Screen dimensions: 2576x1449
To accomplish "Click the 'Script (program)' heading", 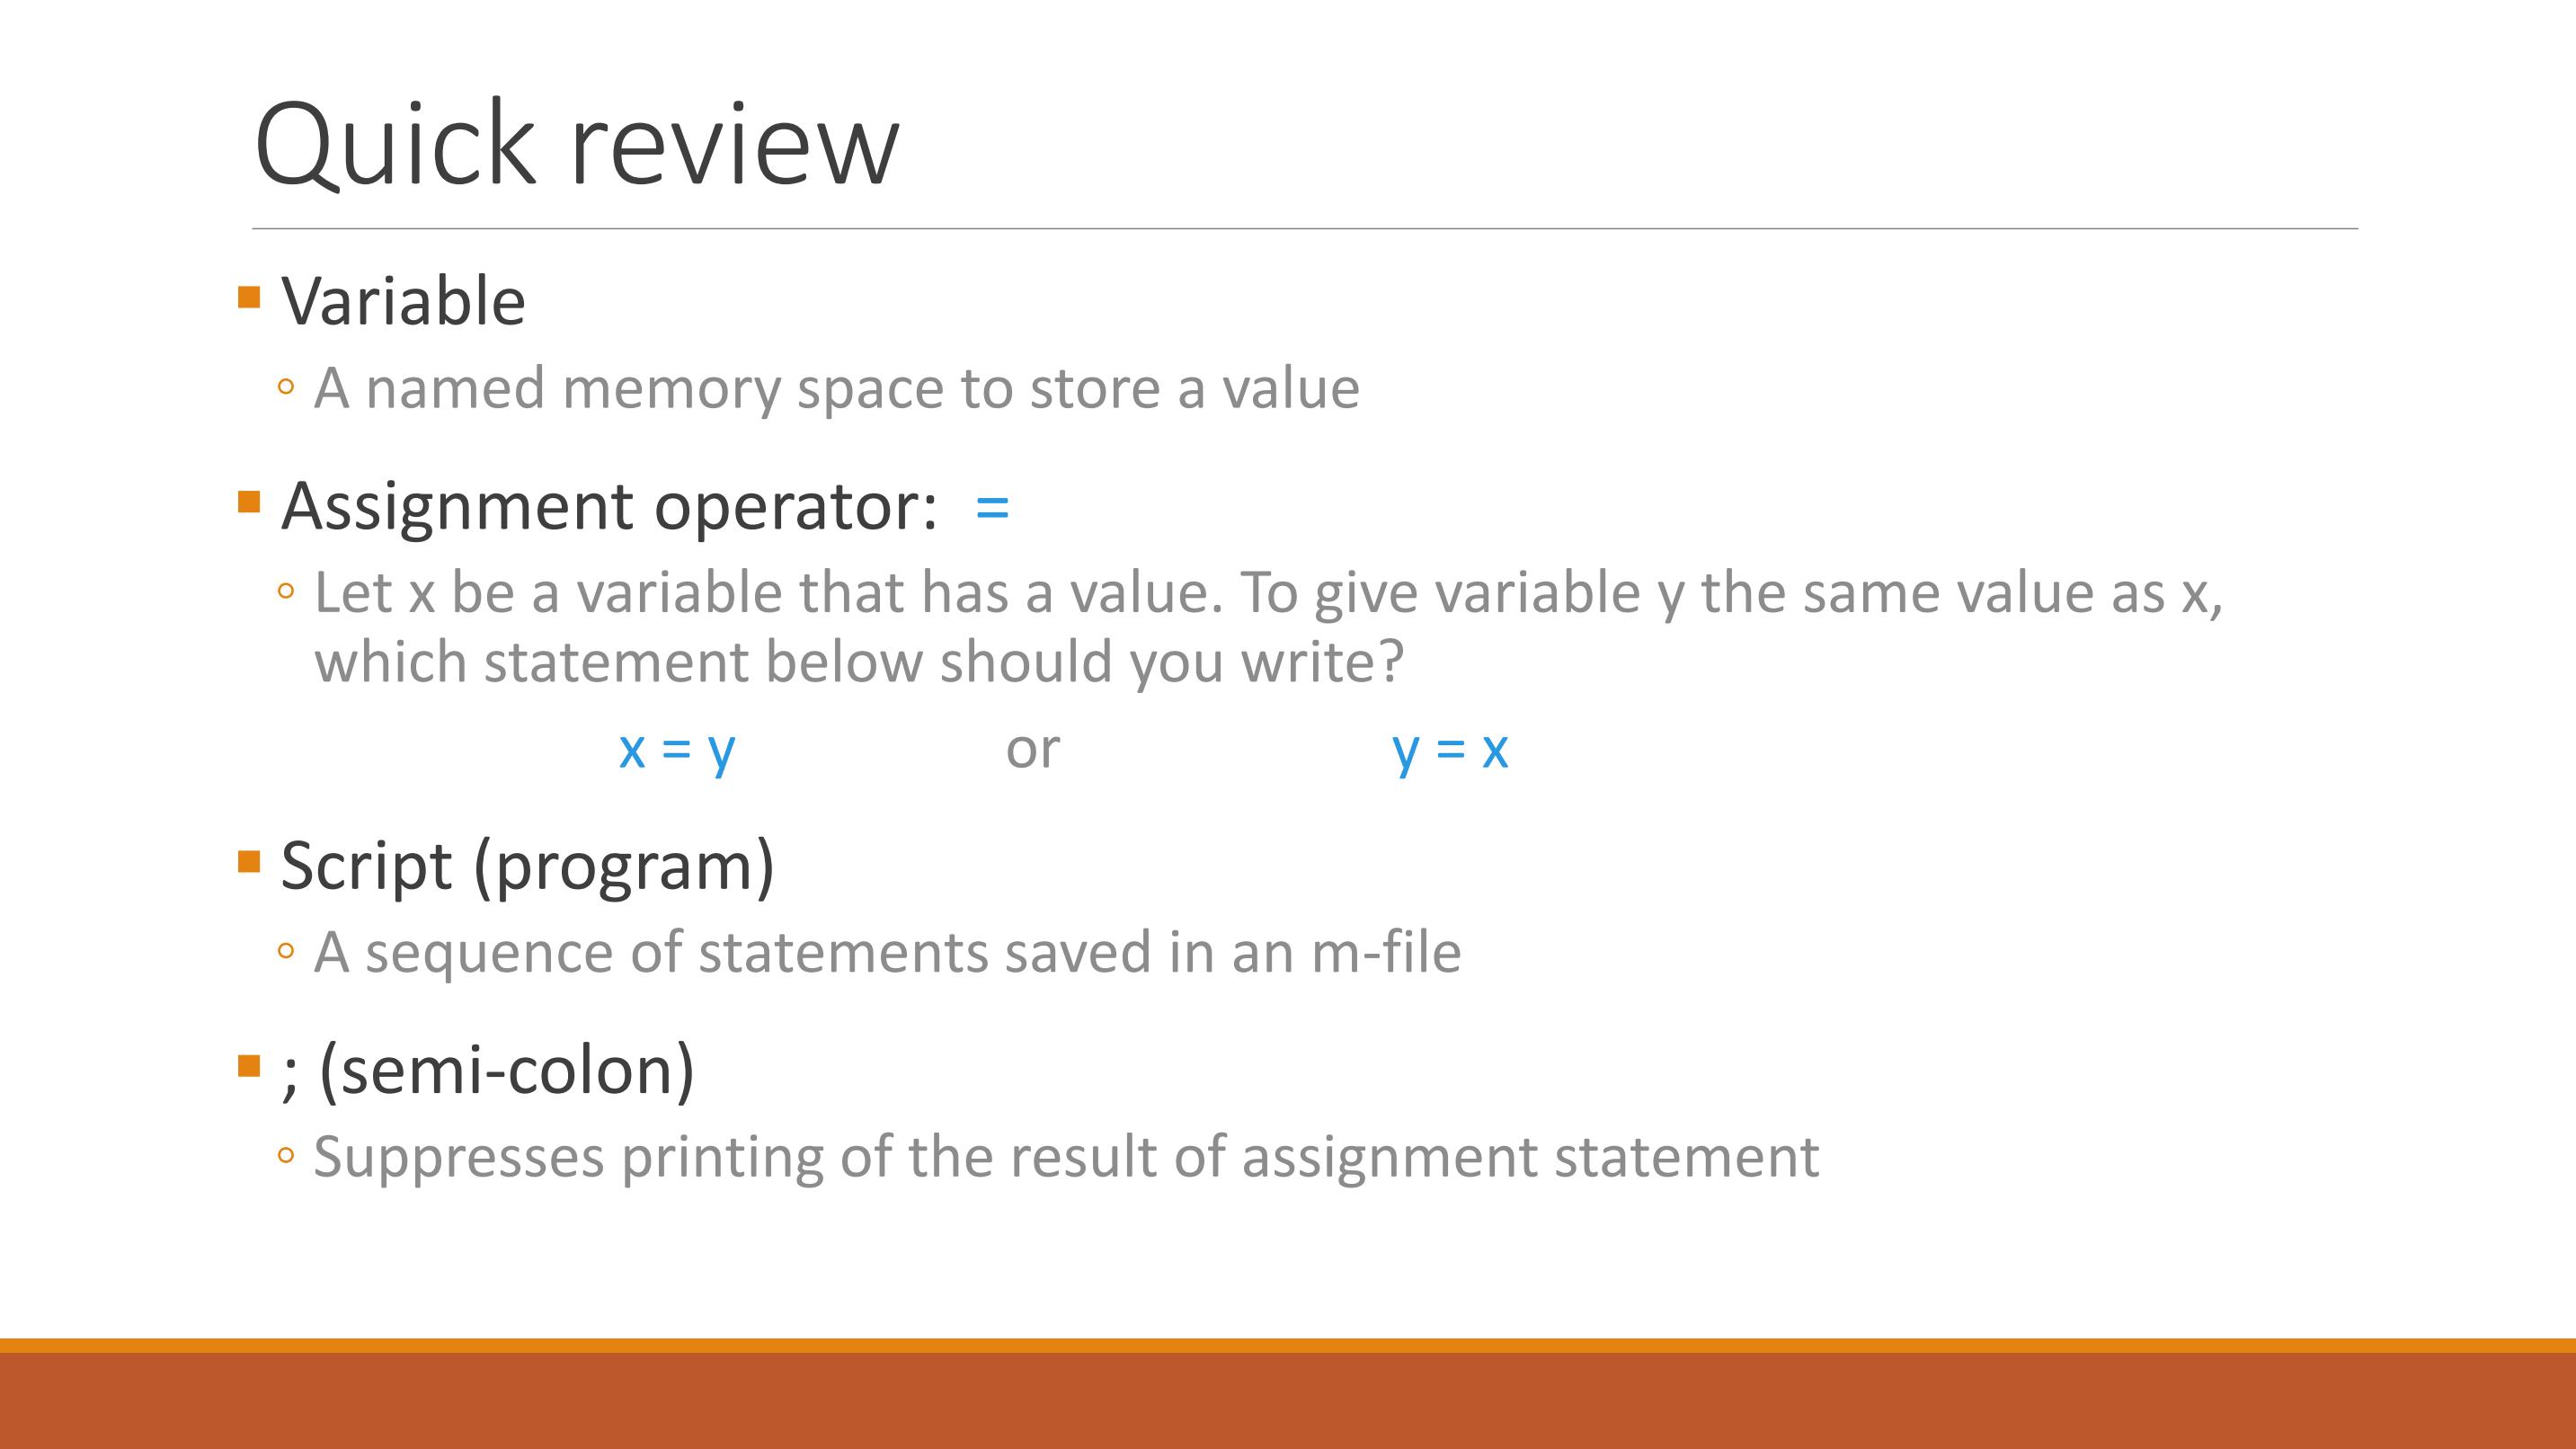I will pyautogui.click(x=528, y=866).
